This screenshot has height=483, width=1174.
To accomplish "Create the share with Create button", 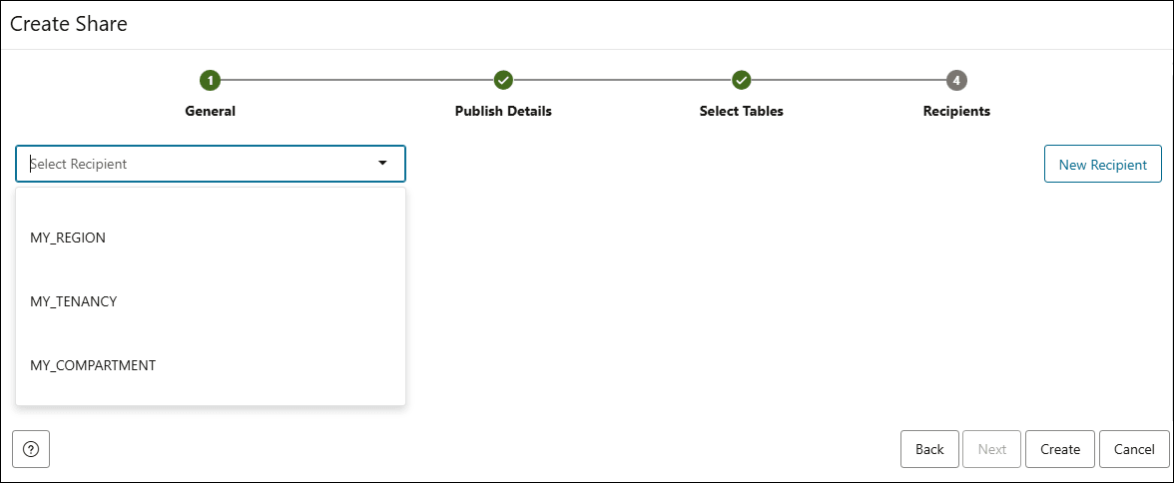I will (x=1060, y=449).
